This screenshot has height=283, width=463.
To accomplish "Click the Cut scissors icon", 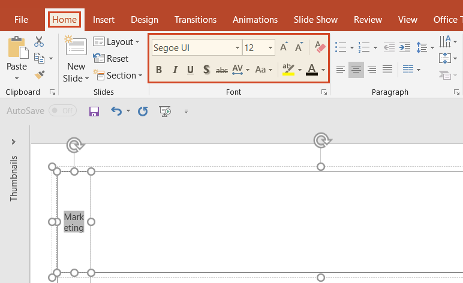I will pyautogui.click(x=39, y=41).
